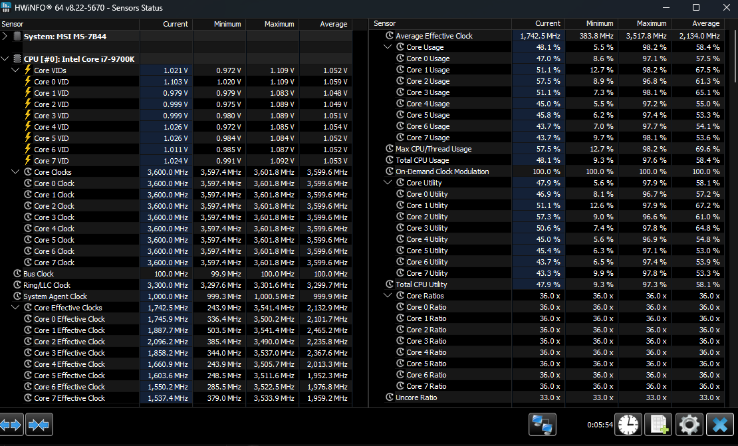The width and height of the screenshot is (738, 446).
Task: Collapse the Core Usage group
Action: pos(388,46)
